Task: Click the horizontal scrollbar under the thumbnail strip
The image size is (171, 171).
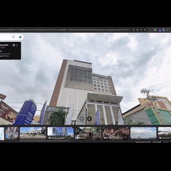Action: tap(44, 141)
